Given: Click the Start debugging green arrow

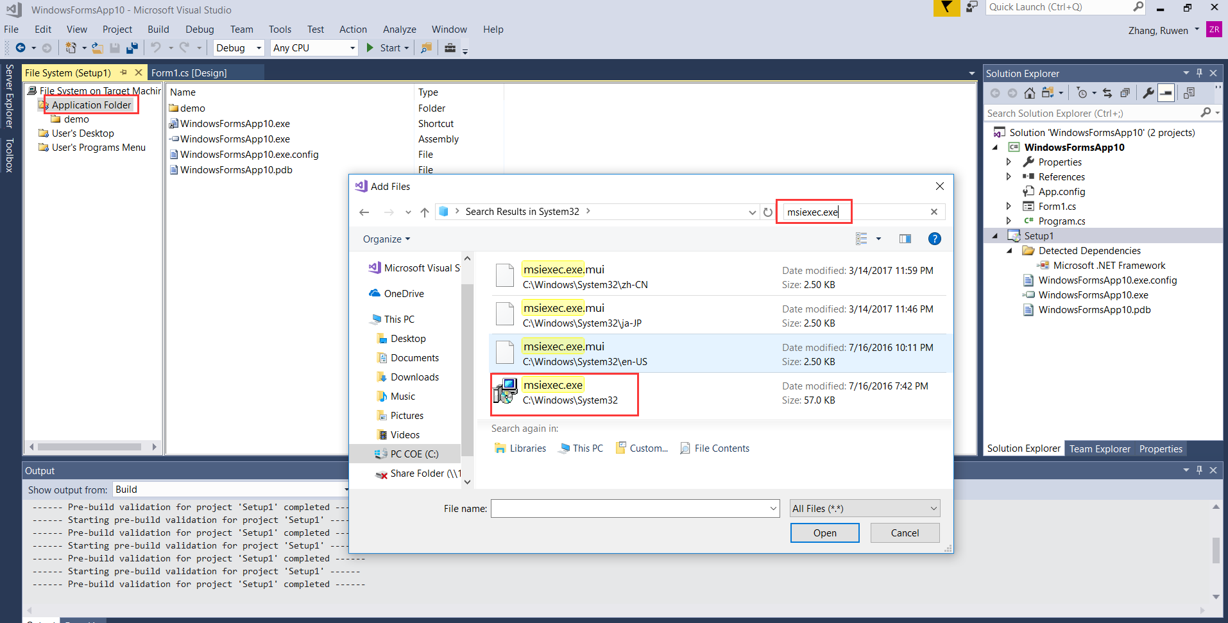Looking at the screenshot, I should 370,48.
